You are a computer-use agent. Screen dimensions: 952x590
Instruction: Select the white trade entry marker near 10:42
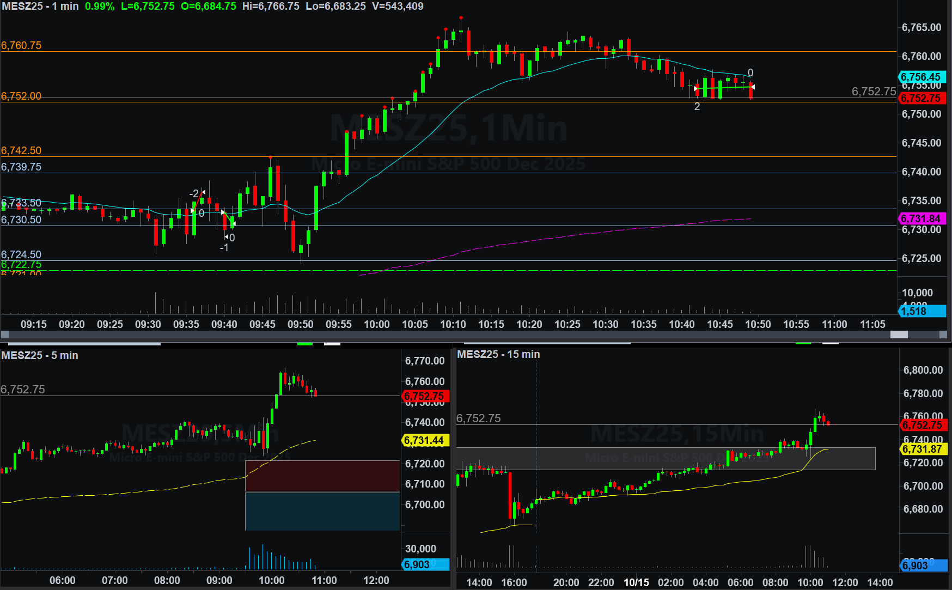coord(695,88)
